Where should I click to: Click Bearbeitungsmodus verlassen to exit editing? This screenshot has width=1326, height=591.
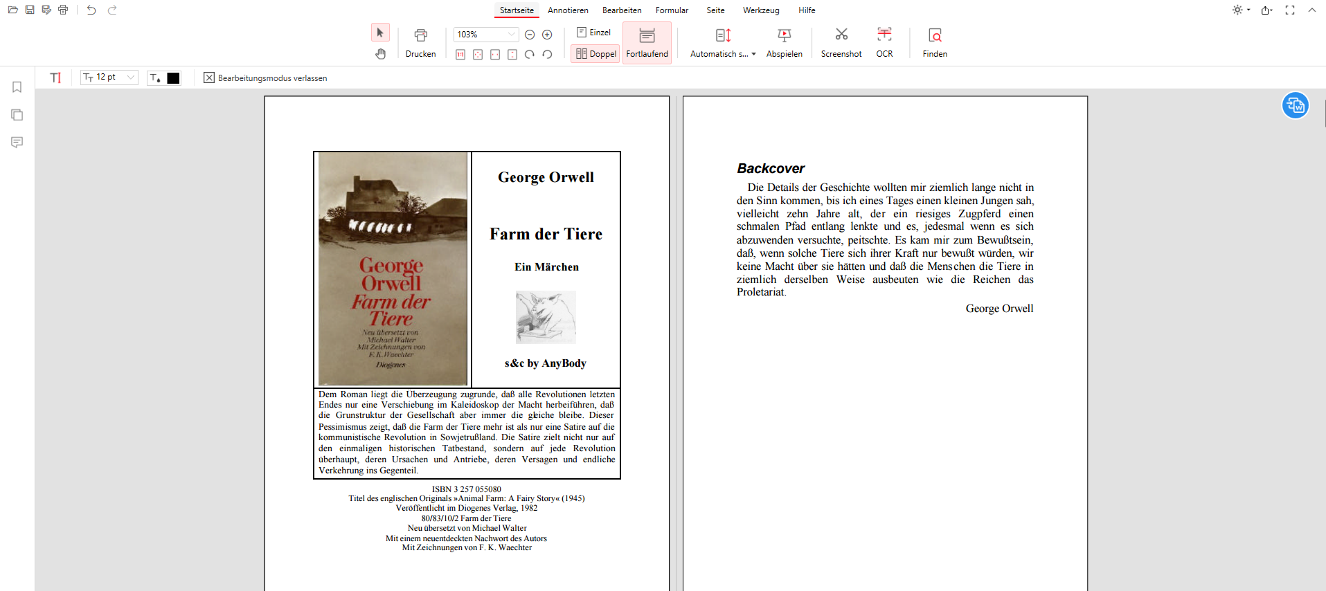tap(265, 78)
